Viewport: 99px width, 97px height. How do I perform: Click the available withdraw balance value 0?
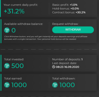point(14,30)
